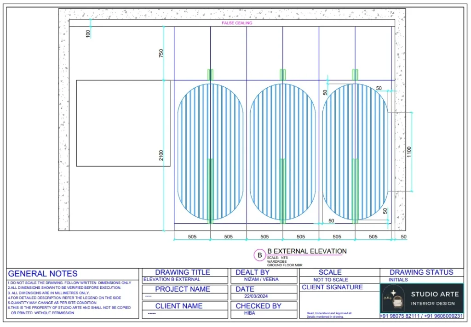Click the Studio Arte phone numbers

pos(421,316)
